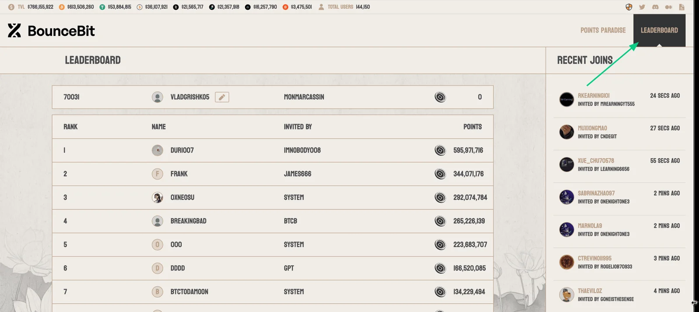Click the THAEVILOZ profile avatar

(567, 295)
